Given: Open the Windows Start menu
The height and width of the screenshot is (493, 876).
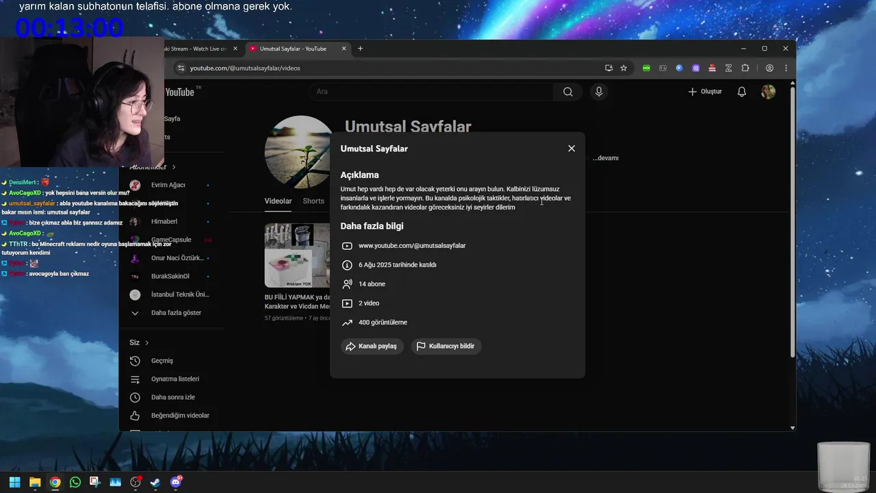Looking at the screenshot, I should [x=14, y=482].
